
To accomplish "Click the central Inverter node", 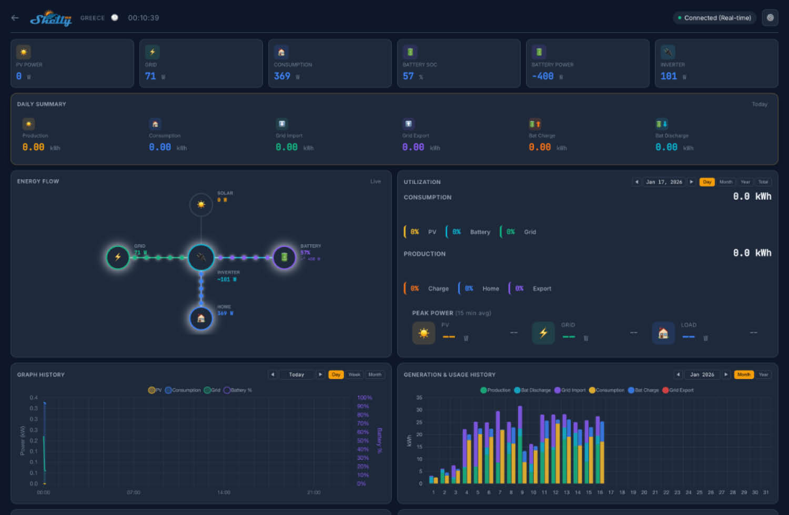I will click(201, 257).
